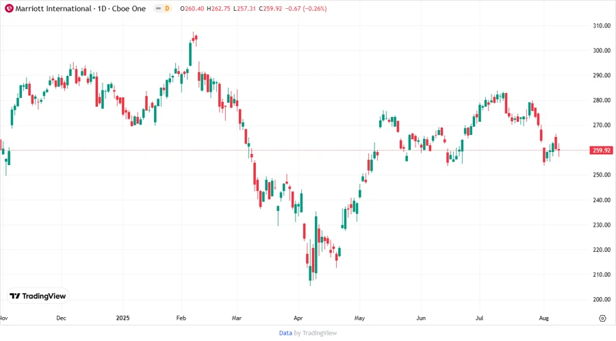Click the 250.00 price axis label
Image resolution: width=616 pixels, height=341 pixels.
[602, 175]
